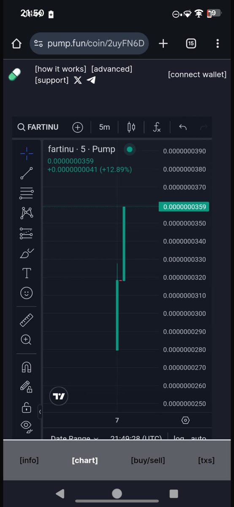
Task: Collapse the drawing toolbar arrow
Action: point(40,411)
